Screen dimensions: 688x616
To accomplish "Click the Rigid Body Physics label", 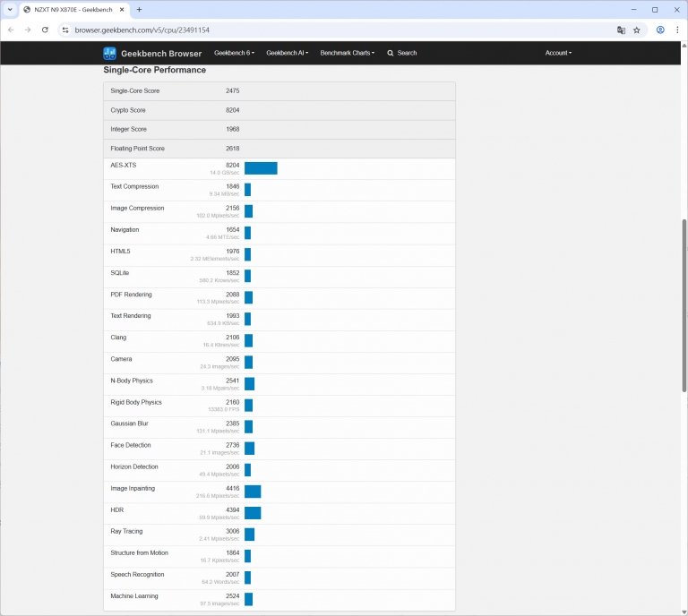I will click(x=136, y=402).
